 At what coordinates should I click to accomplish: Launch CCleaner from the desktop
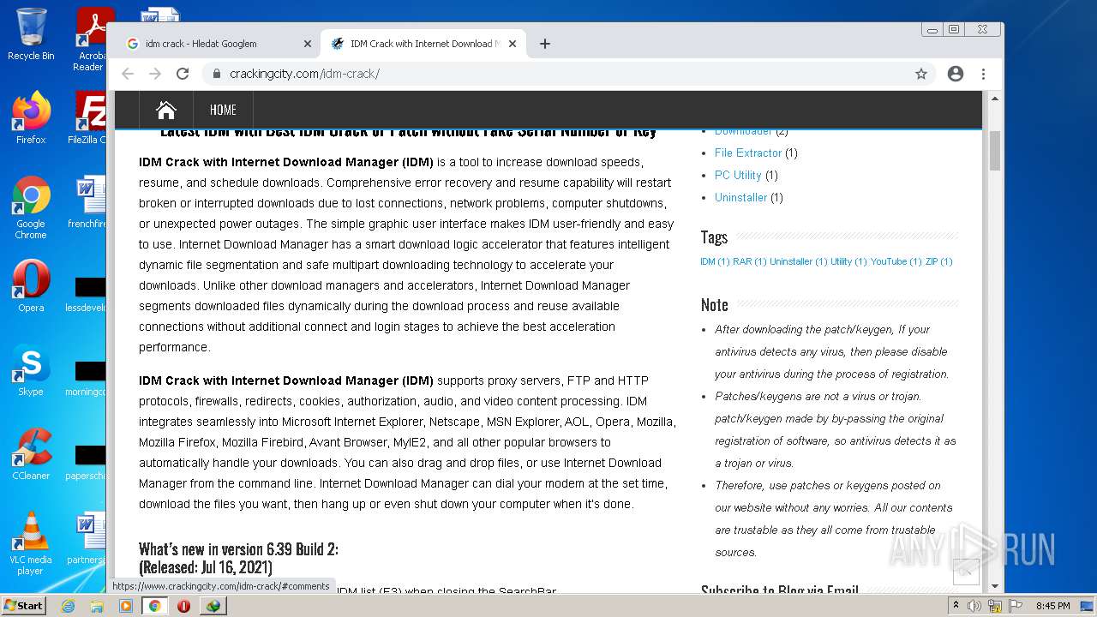coord(31,454)
